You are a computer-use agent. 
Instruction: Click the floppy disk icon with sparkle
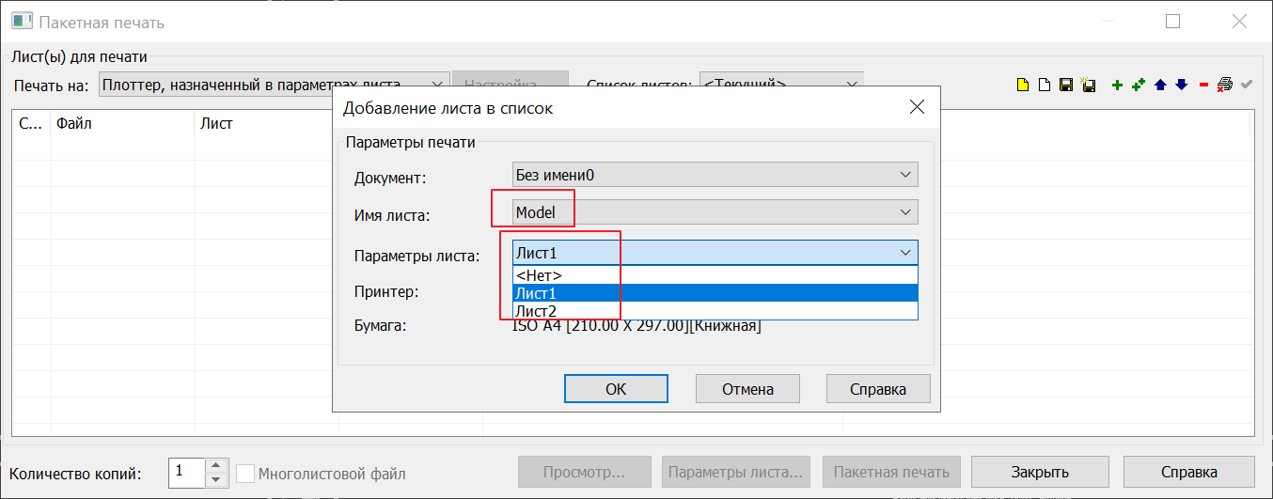click(x=1089, y=86)
